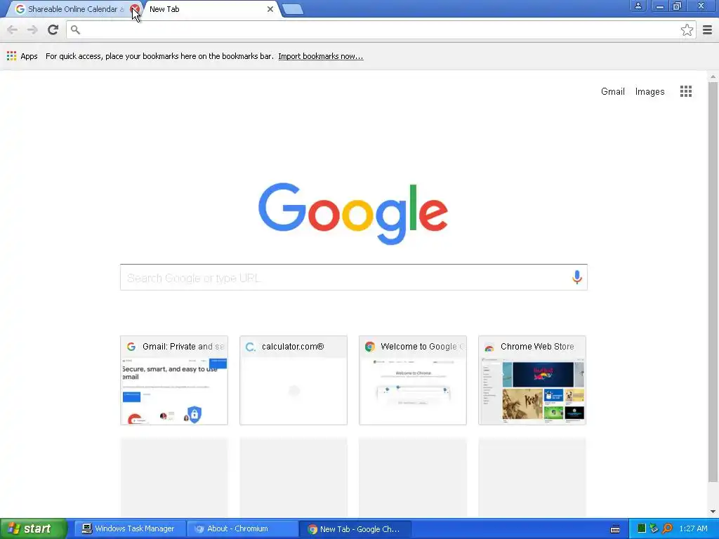Open the Google apps grid
Image resolution: width=719 pixels, height=539 pixels.
[685, 91]
